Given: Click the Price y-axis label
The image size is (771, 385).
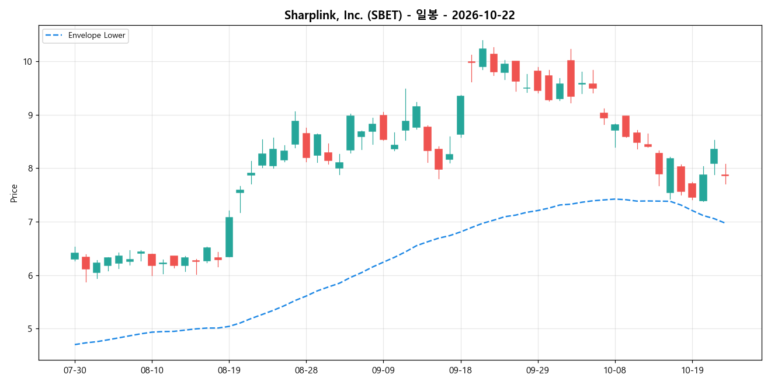Looking at the screenshot, I should [x=14, y=193].
